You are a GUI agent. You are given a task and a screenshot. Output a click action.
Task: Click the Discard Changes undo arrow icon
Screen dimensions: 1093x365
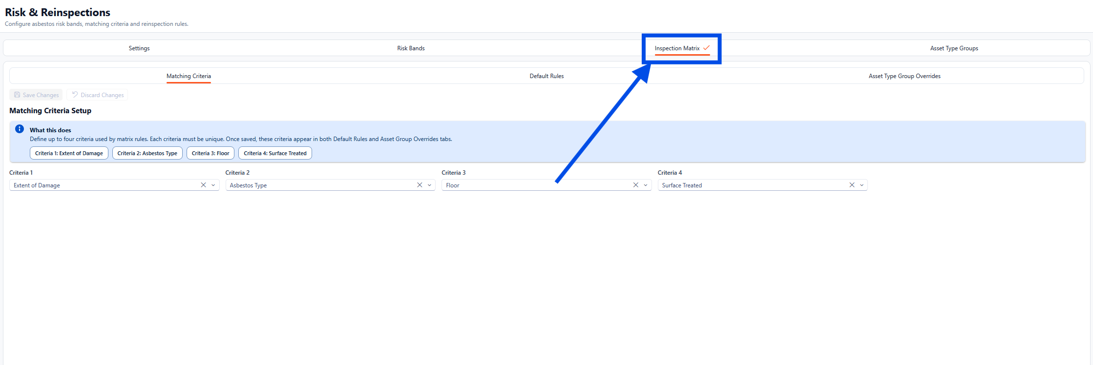pyautogui.click(x=75, y=95)
